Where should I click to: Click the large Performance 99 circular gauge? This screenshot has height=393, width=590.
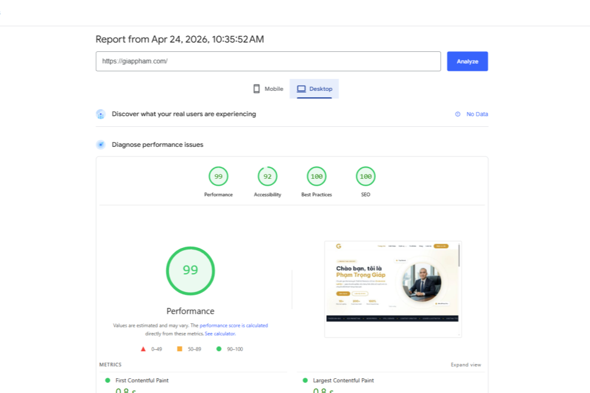coord(190,271)
